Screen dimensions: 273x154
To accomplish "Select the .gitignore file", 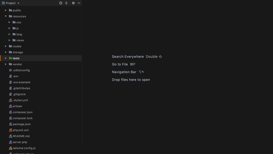I will pos(19,94).
